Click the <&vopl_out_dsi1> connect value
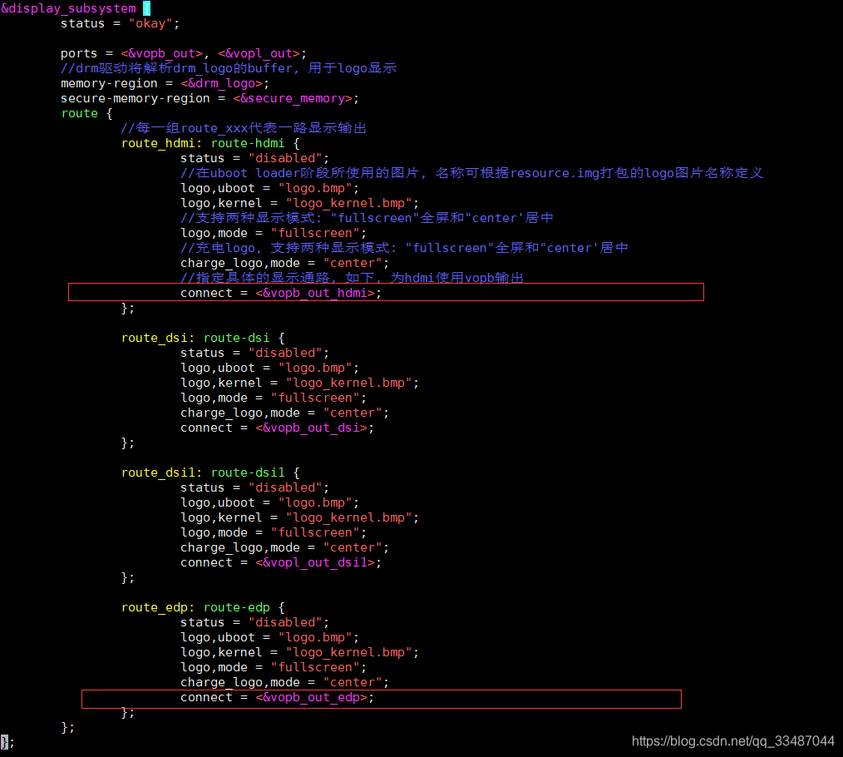 click(315, 563)
